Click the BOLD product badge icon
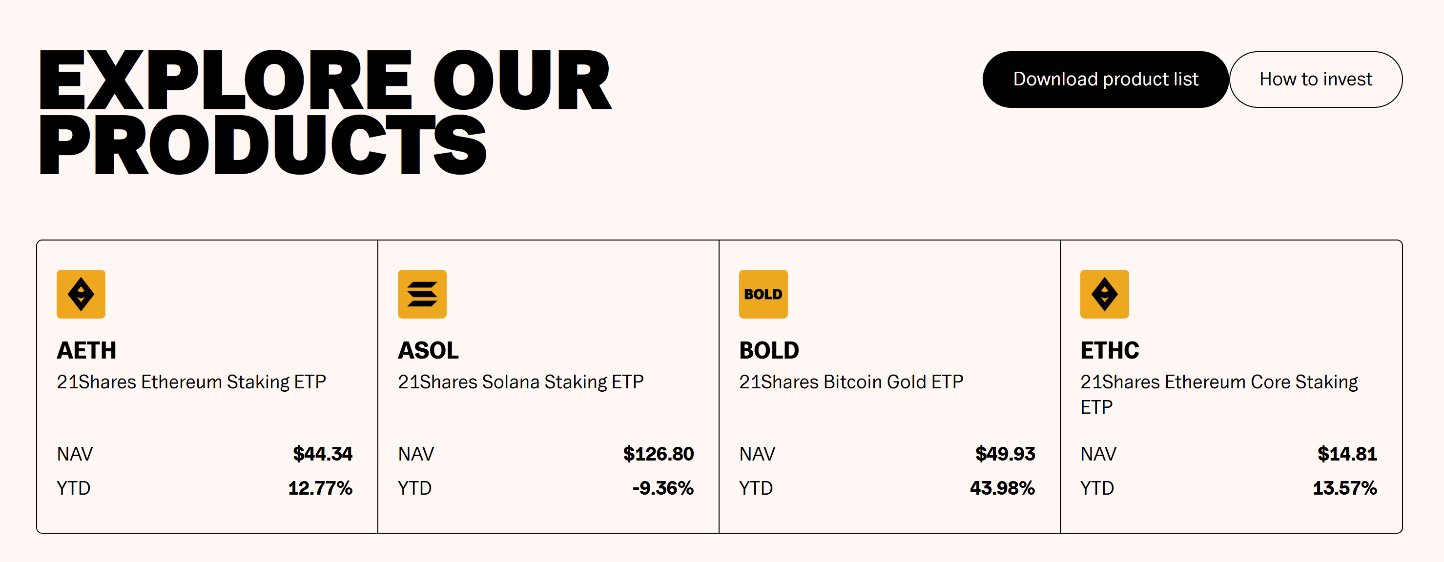1444x562 pixels. [x=763, y=294]
